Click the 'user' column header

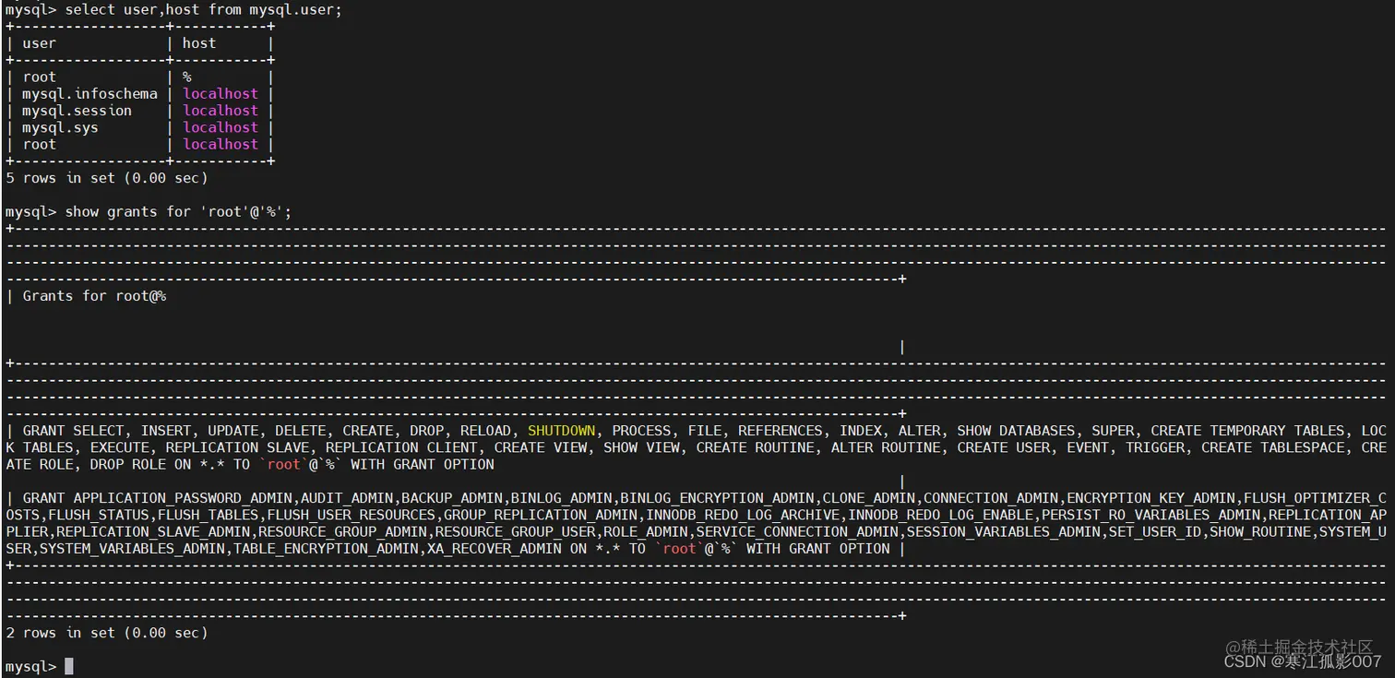pos(39,43)
